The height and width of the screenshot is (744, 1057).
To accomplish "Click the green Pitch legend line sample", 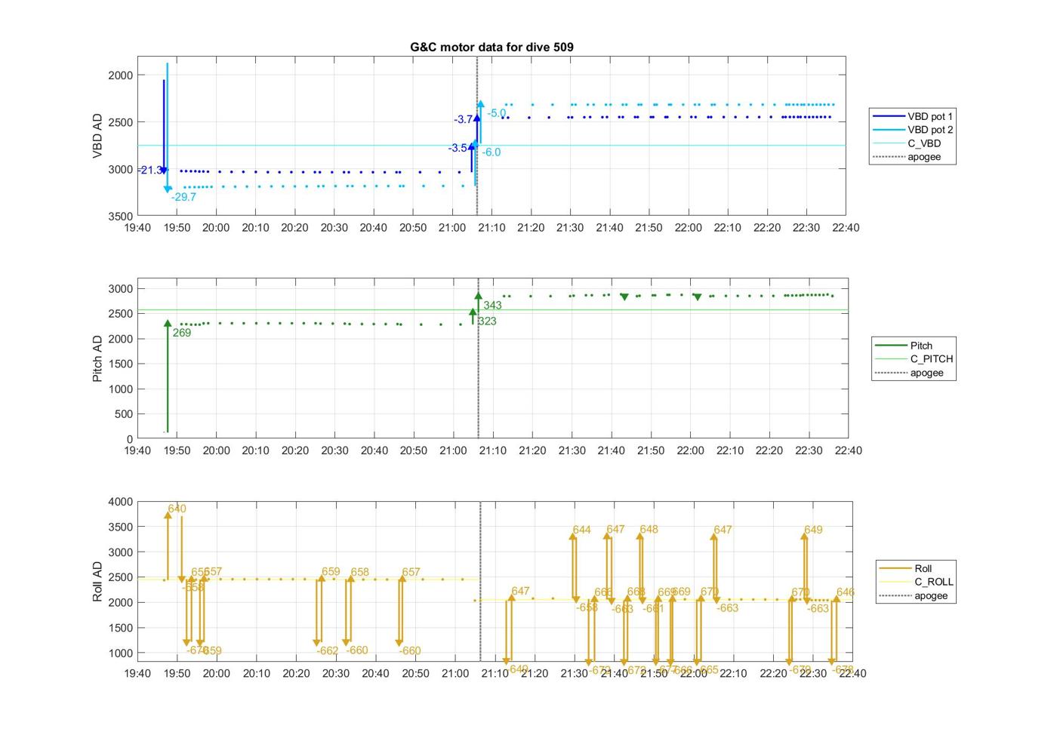I will 891,346.
